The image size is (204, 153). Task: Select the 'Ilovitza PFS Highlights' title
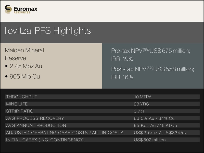click(x=48, y=31)
